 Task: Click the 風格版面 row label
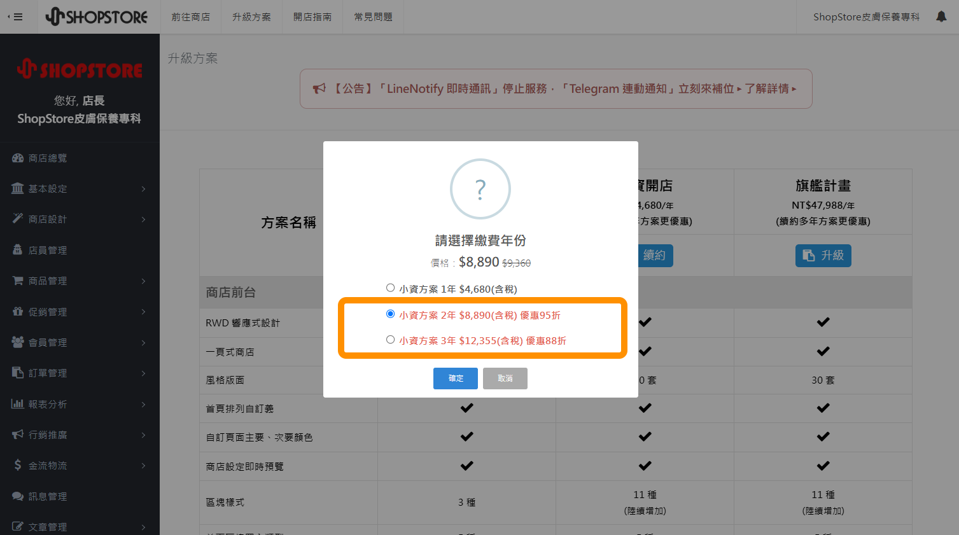tap(225, 380)
